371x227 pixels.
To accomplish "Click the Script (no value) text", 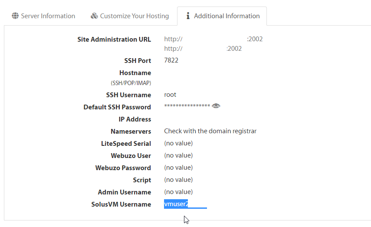I will point(178,180).
